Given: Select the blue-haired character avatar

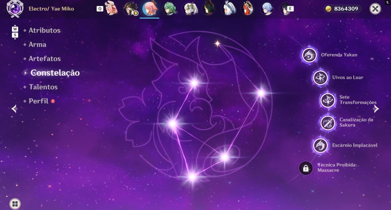Looking at the screenshot, I should 267,9.
